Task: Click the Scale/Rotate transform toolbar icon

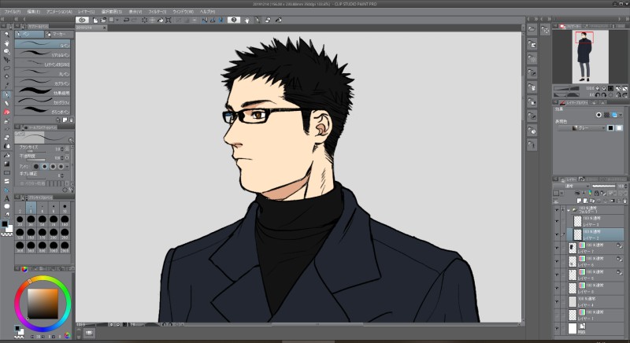Action: pyautogui.click(x=168, y=20)
